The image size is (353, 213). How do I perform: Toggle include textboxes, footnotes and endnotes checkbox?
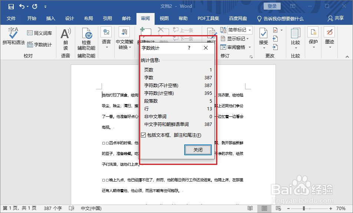click(x=143, y=135)
